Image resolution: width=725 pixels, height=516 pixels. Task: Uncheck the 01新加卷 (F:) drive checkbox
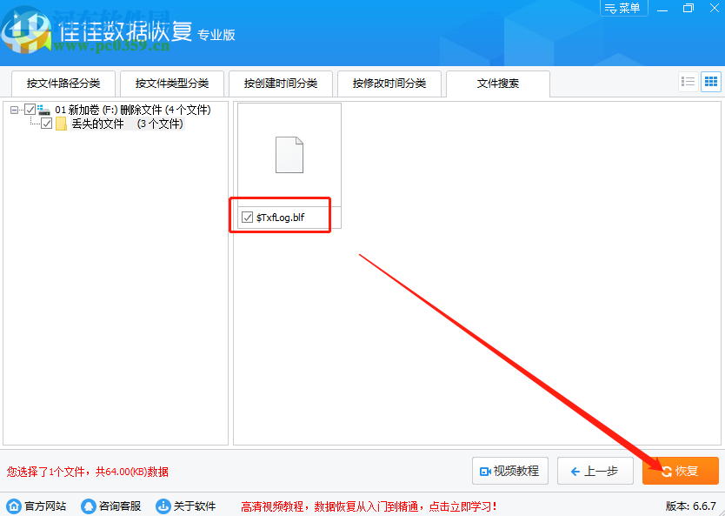pos(30,110)
